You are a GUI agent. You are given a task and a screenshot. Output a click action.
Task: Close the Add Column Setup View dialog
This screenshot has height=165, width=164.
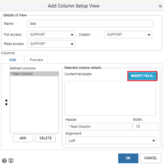click(160, 6)
